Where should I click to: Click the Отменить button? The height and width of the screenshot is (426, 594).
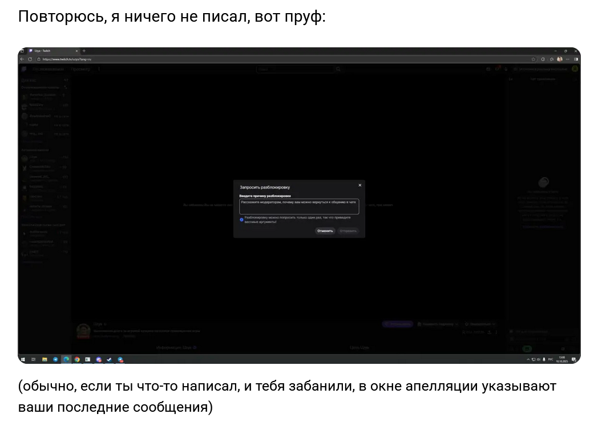click(325, 231)
